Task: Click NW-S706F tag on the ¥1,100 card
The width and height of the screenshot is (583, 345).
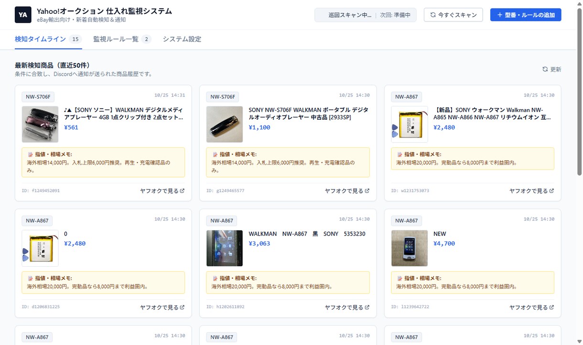Action: [222, 97]
